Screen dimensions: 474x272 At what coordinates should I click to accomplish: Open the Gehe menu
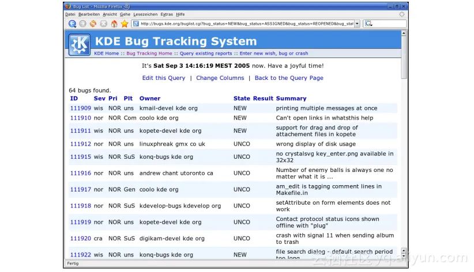tap(125, 14)
